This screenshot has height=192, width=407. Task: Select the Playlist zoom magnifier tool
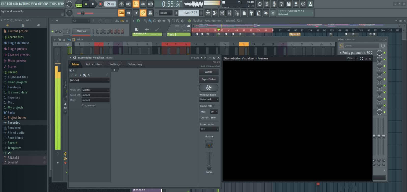click(x=178, y=21)
